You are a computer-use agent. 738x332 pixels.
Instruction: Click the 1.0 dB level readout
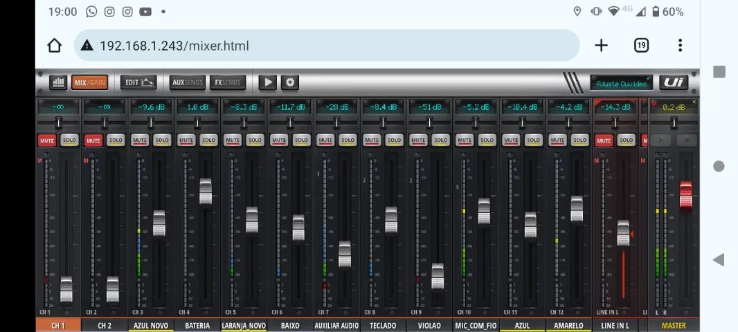pyautogui.click(x=198, y=107)
